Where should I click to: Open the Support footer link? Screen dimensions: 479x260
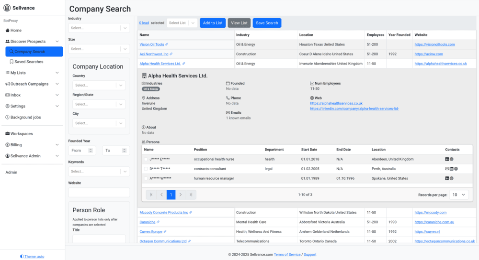[310, 255]
